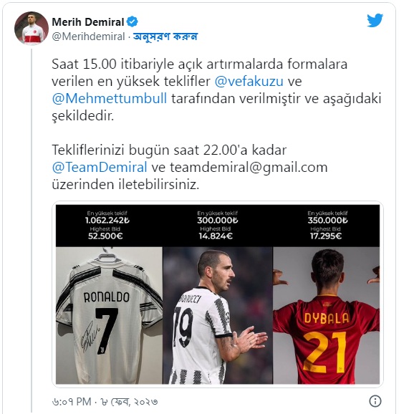The image size is (414, 414).
Task: Click the Bengali follow button
Action: point(165,37)
